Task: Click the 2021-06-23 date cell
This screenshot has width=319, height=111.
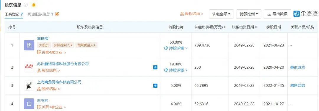Action: point(274,45)
